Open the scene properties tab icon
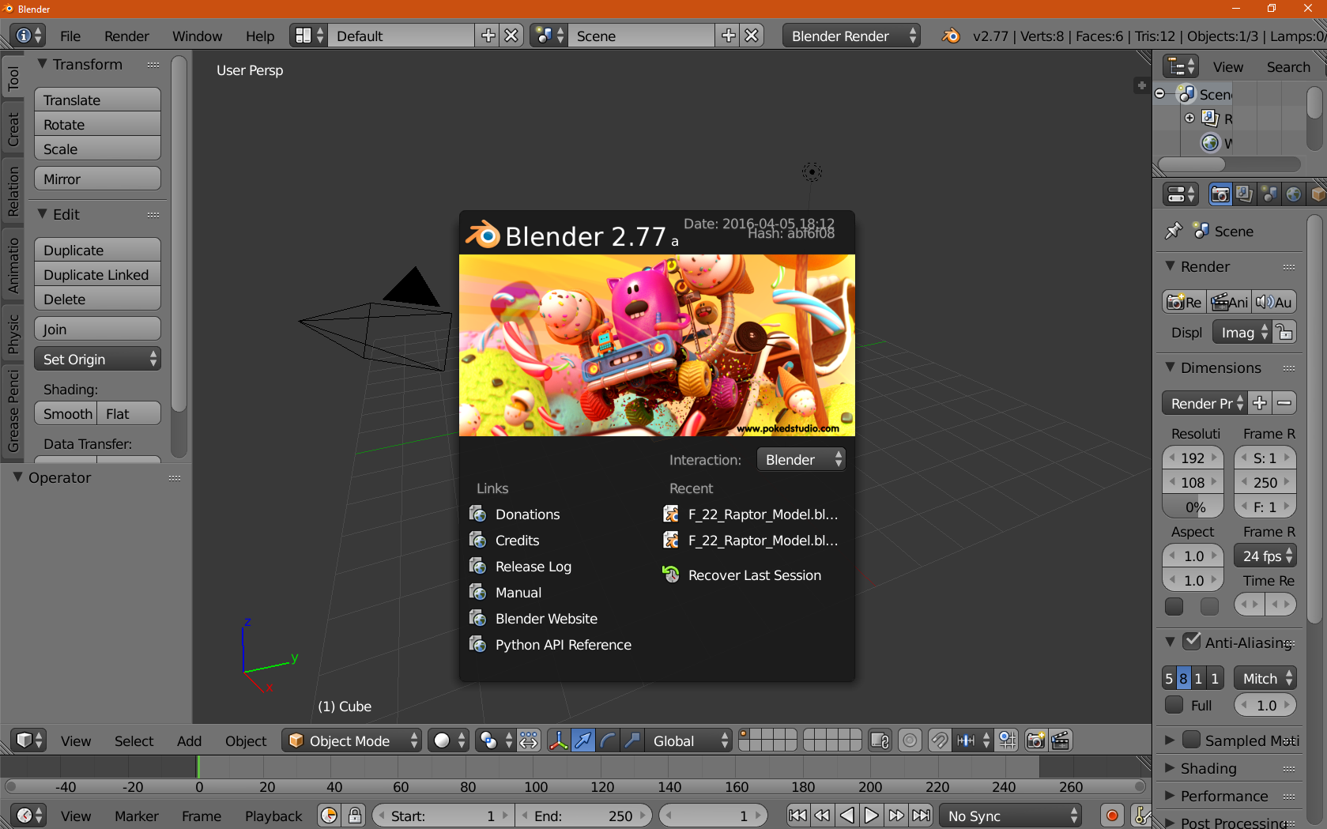 [x=1269, y=194]
